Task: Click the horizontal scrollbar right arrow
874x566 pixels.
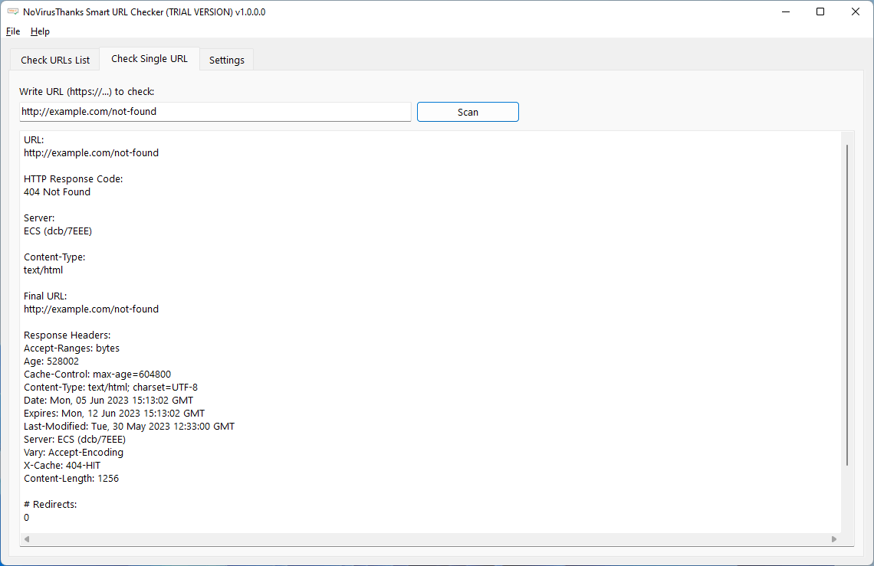Action: (834, 539)
